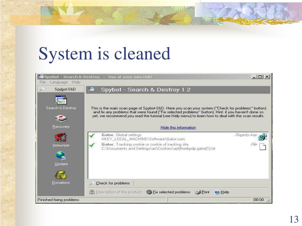The width and height of the screenshot is (302, 226).
Task: Toggle checkmark of Gator Global settings entry
Action: click(x=92, y=136)
